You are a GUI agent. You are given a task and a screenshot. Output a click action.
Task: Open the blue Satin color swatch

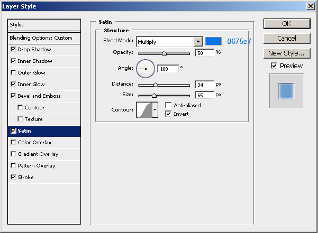pos(213,42)
